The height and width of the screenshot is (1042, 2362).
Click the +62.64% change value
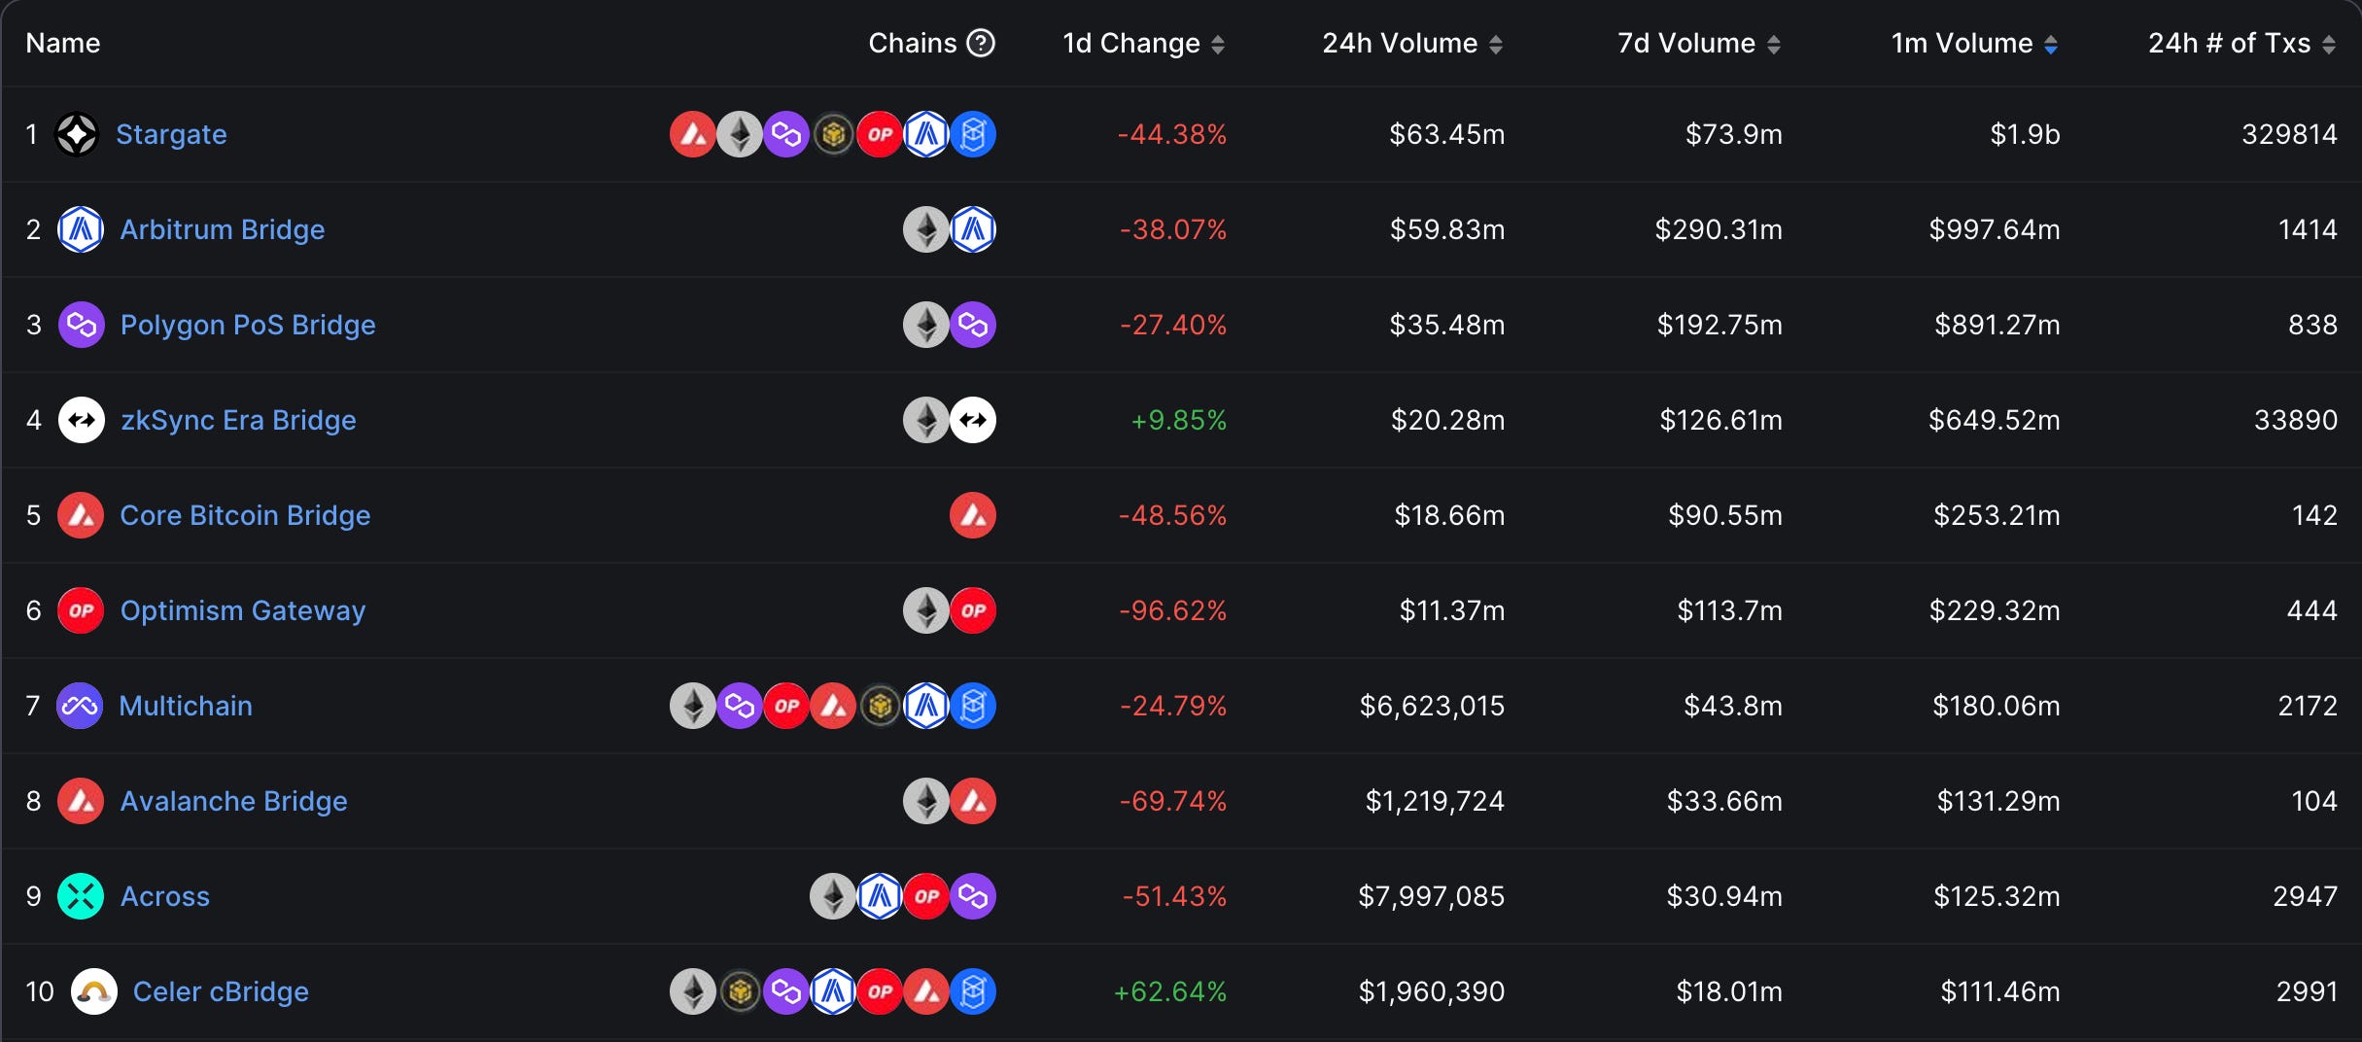point(1170,991)
